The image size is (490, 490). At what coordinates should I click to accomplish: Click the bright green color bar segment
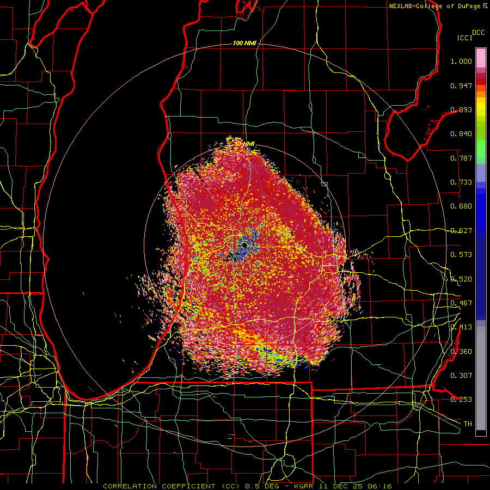coord(481,149)
